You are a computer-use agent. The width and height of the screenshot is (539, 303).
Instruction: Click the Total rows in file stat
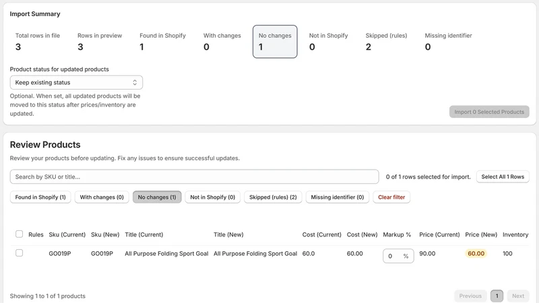point(38,42)
